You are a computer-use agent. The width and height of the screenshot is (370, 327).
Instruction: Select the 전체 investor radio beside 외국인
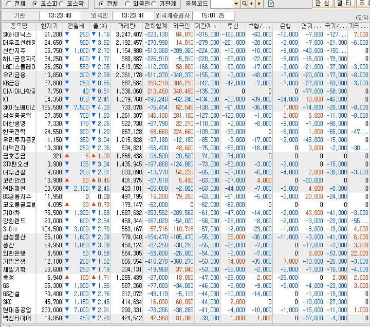point(101,4)
